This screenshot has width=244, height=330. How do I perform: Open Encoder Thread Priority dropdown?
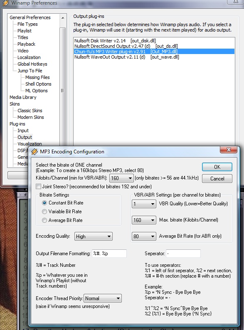[103, 298]
